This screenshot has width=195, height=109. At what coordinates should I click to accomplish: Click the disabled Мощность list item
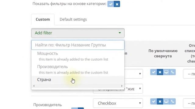(78, 56)
